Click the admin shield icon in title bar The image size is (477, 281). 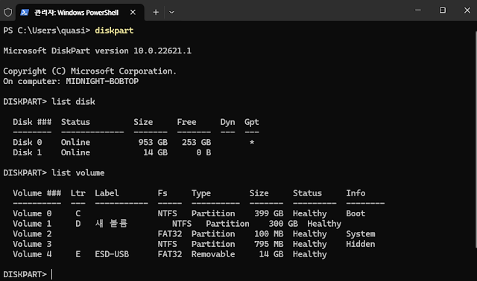[8, 13]
